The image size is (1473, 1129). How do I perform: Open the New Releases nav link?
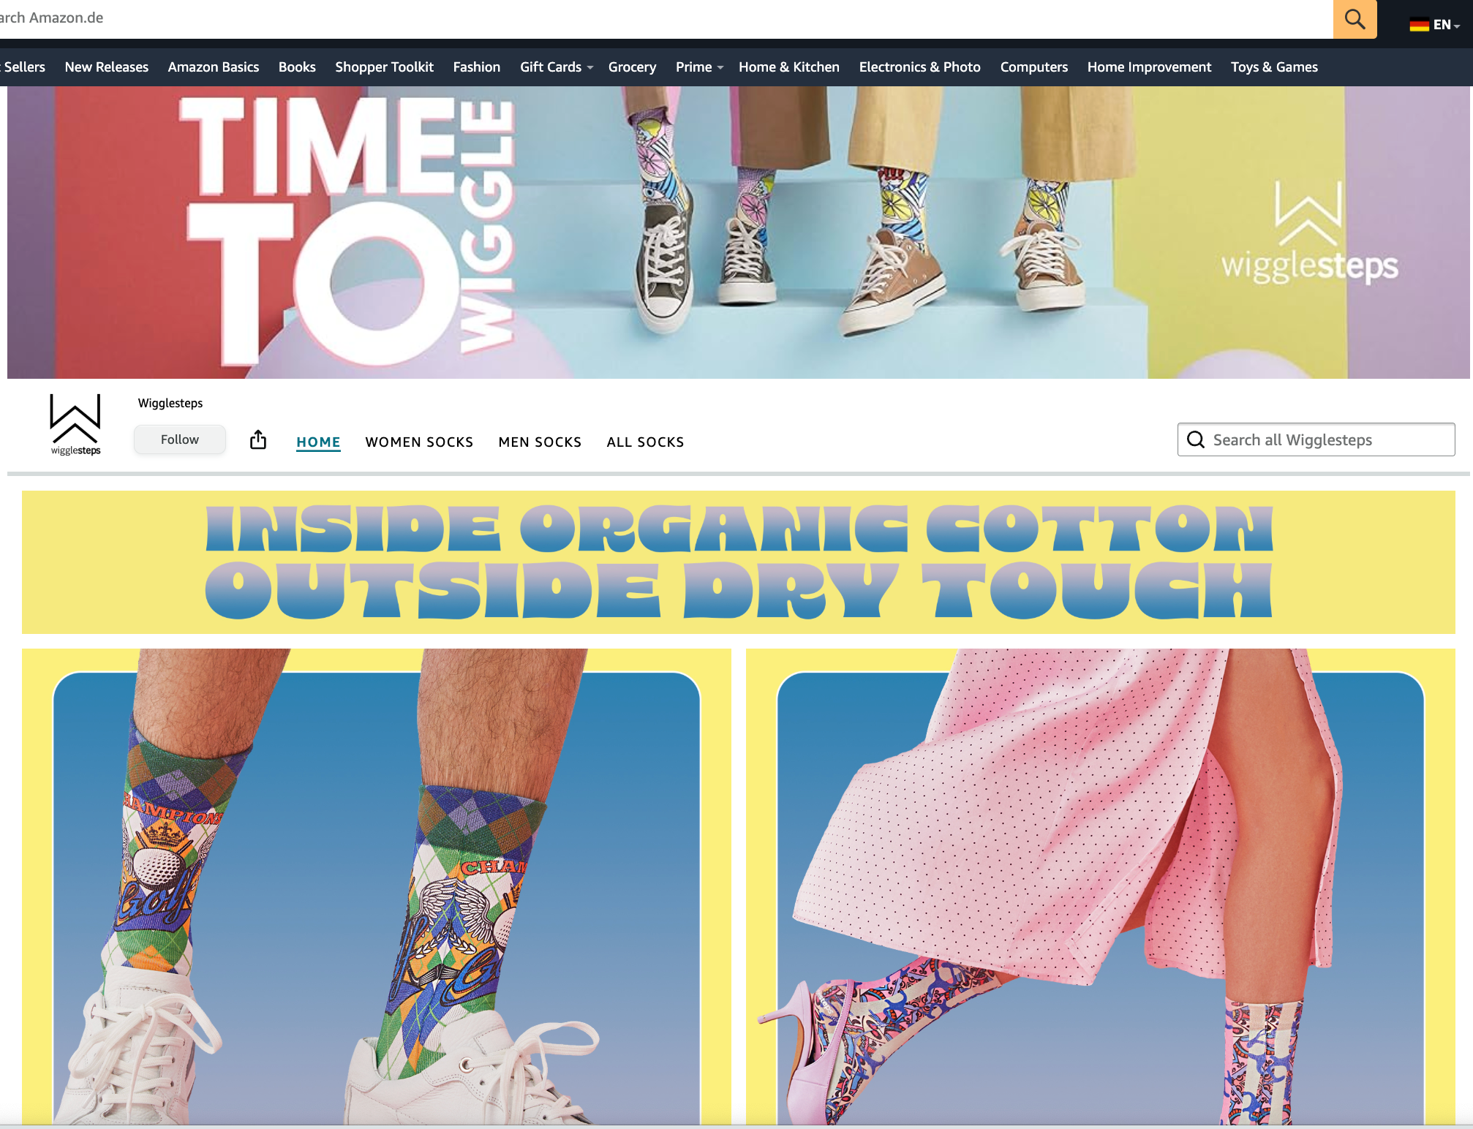click(107, 67)
